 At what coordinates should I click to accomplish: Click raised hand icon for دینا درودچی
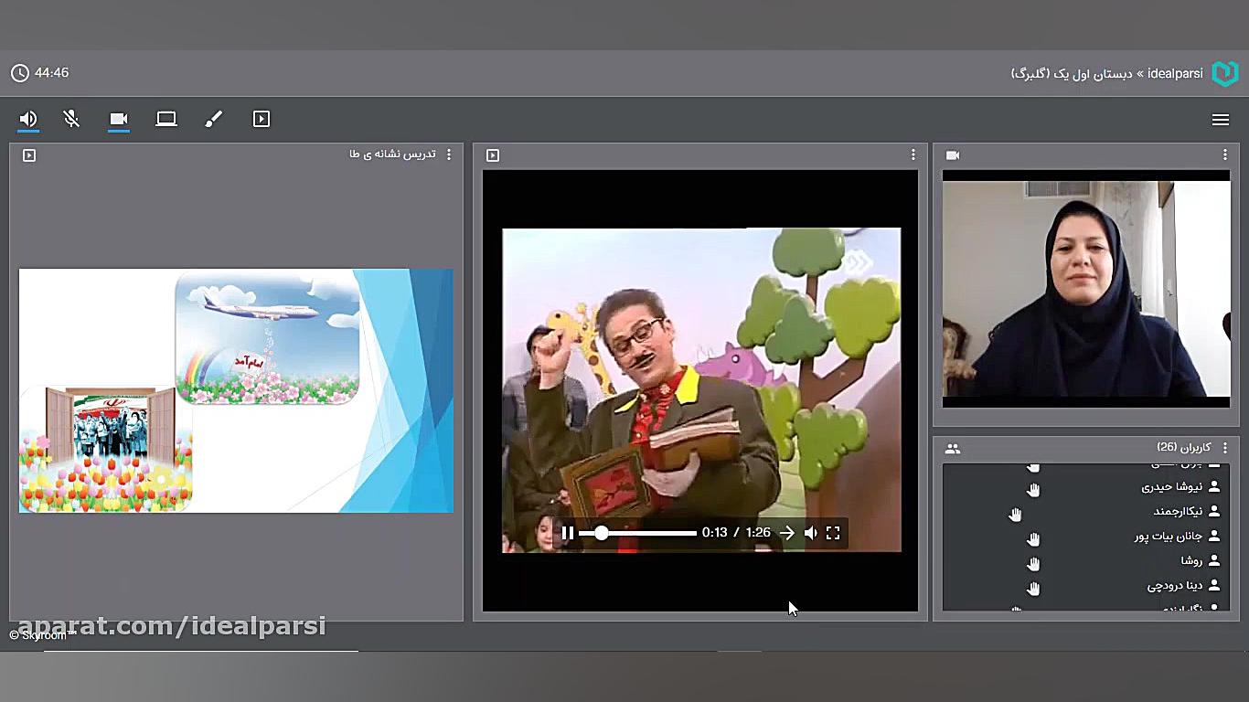(1033, 589)
